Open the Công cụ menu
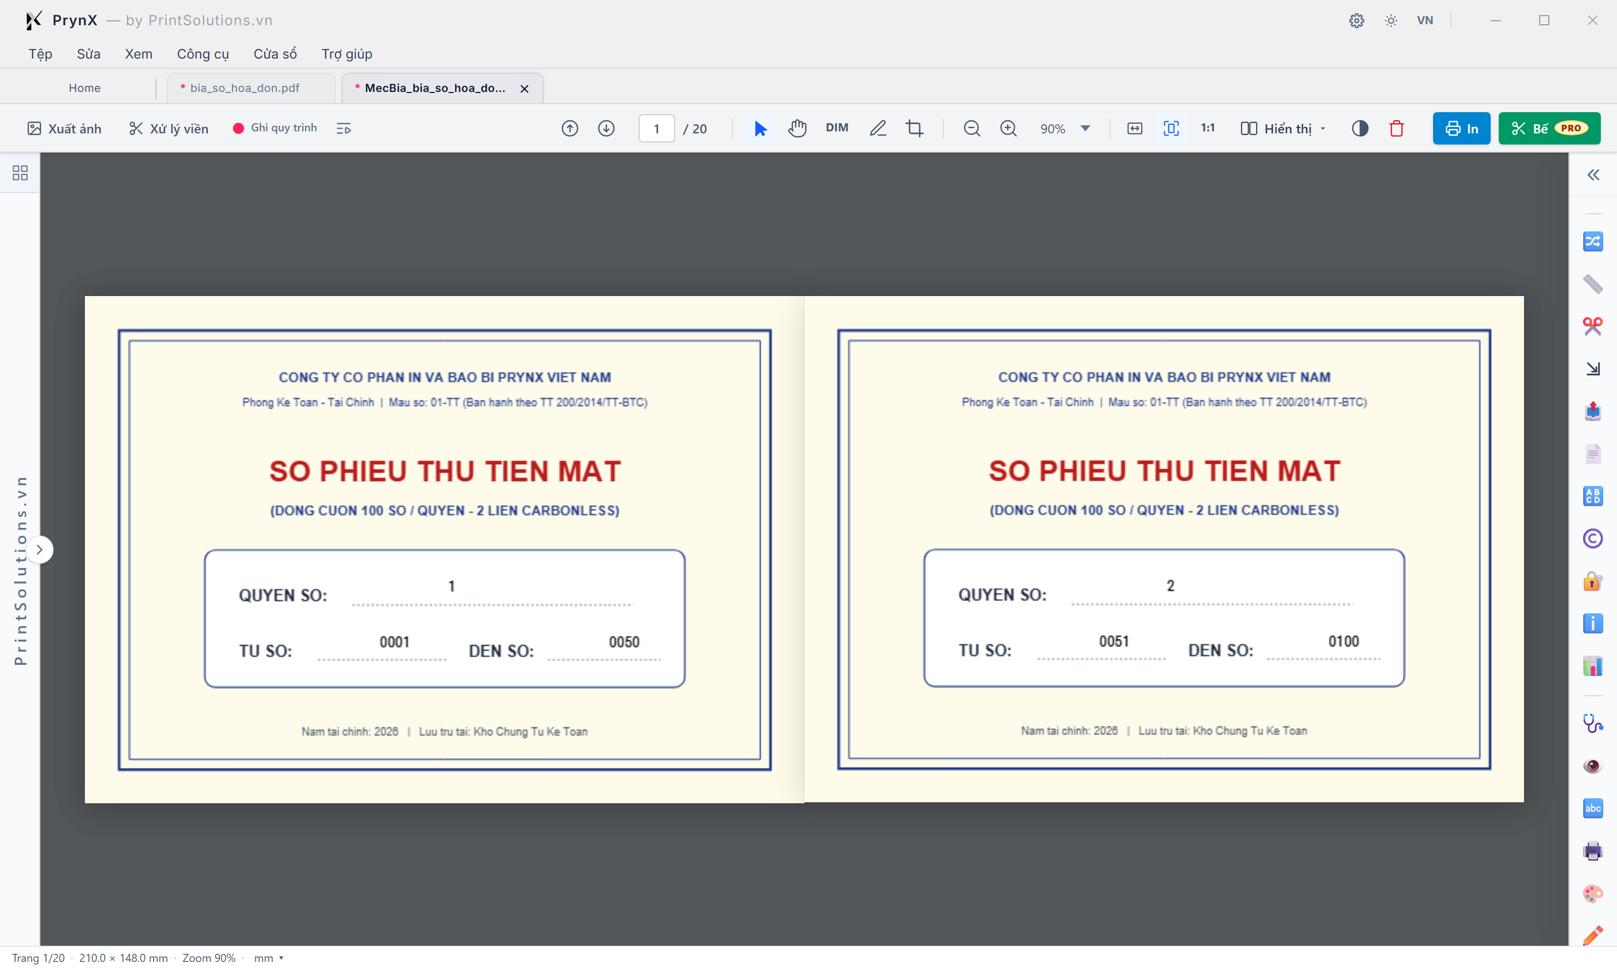Image resolution: width=1617 pixels, height=970 pixels. (x=203, y=54)
